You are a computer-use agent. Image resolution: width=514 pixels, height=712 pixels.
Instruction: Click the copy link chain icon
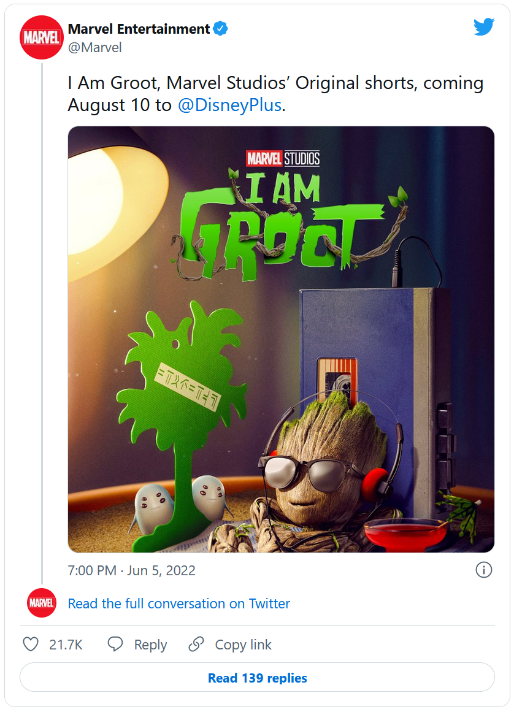(196, 645)
